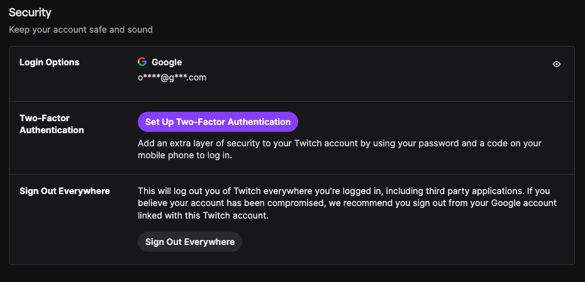Reveal the hidden email with eye icon
Viewport: 585px width, 282px height.
click(x=557, y=64)
